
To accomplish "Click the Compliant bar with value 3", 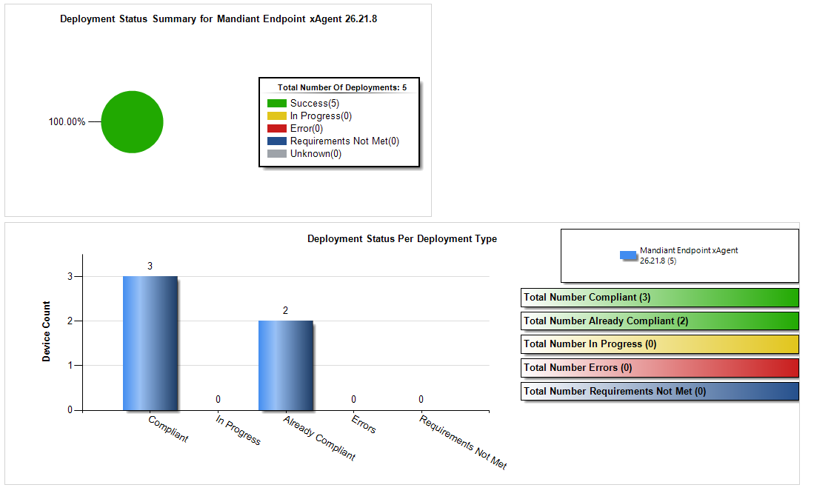I will [x=150, y=344].
